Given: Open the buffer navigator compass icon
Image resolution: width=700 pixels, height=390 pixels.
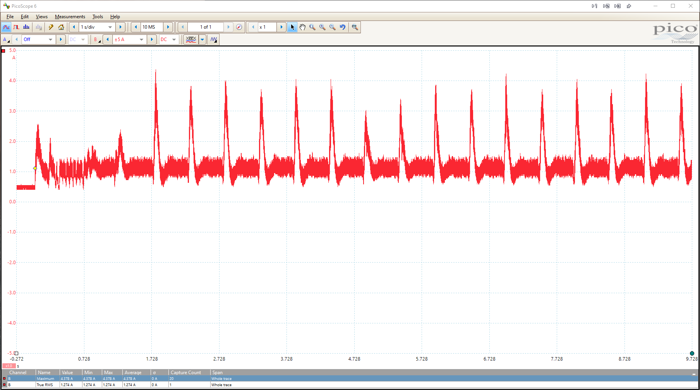Looking at the screenshot, I should click(x=239, y=27).
